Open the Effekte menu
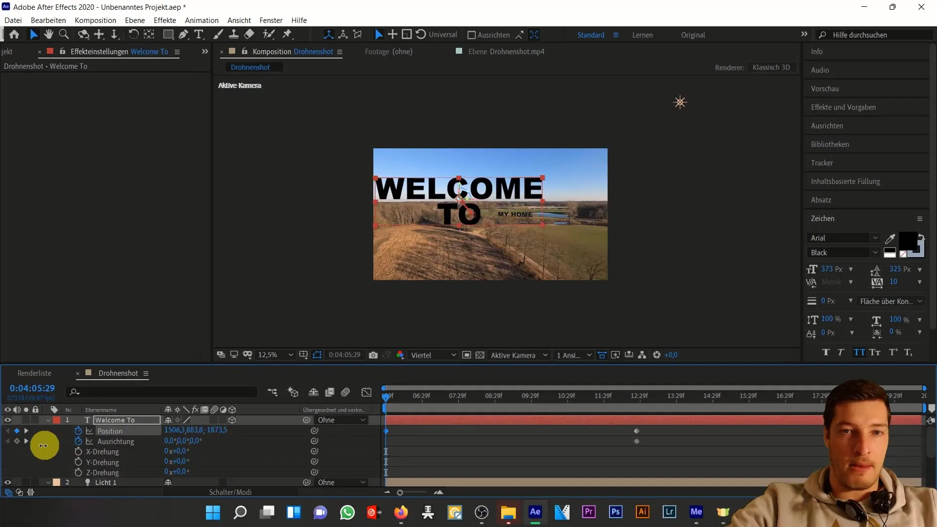The image size is (937, 527). pyautogui.click(x=165, y=20)
